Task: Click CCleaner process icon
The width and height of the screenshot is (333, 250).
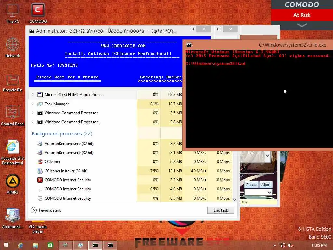Action: (40, 162)
